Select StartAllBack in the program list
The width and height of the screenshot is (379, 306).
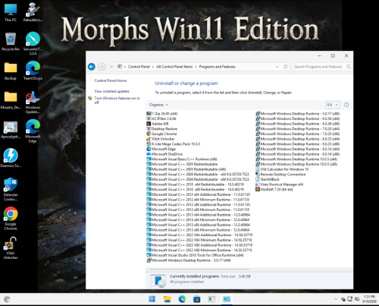[x=268, y=179]
